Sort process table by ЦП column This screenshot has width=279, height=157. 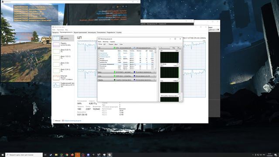click(146, 51)
